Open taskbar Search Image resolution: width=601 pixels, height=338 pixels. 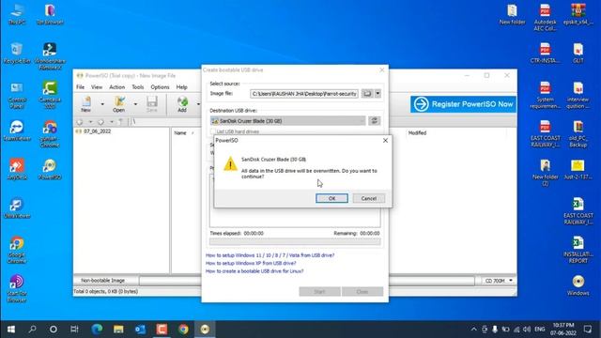tap(32, 330)
